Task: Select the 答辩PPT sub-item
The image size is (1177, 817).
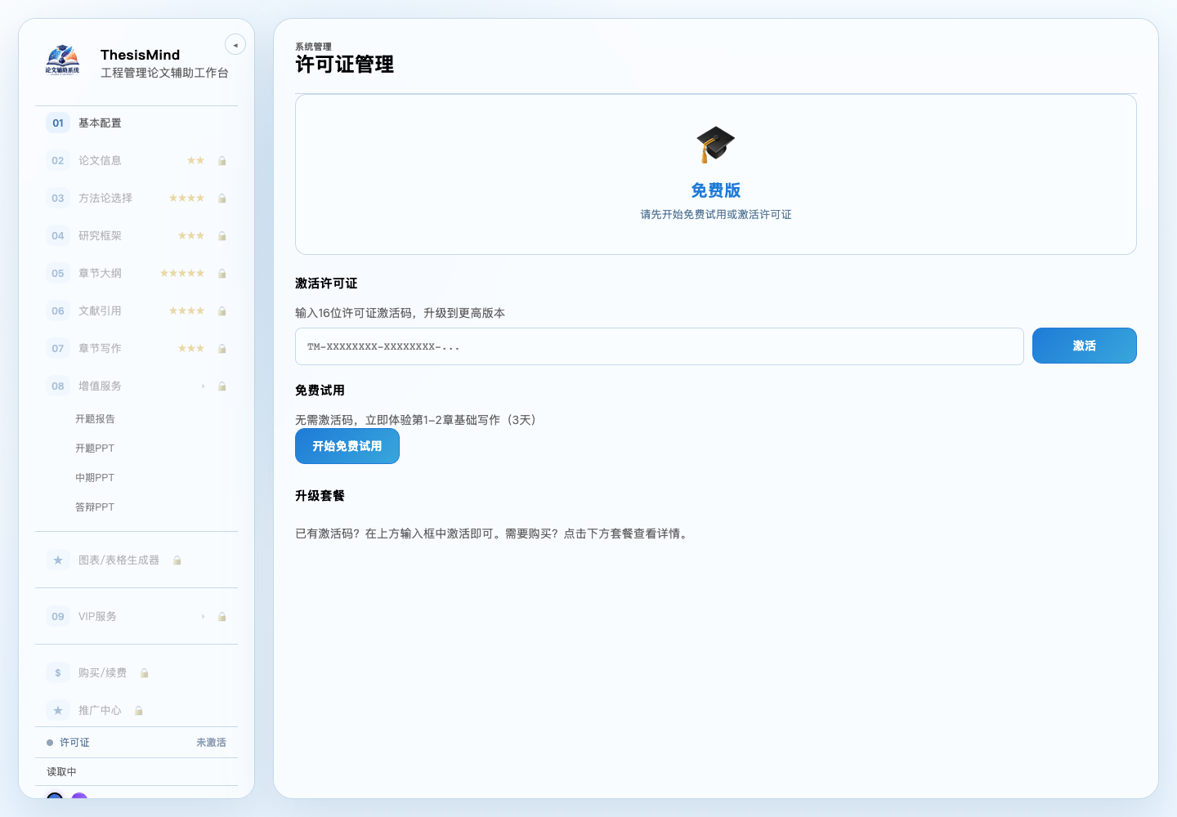Action: pyautogui.click(x=95, y=507)
